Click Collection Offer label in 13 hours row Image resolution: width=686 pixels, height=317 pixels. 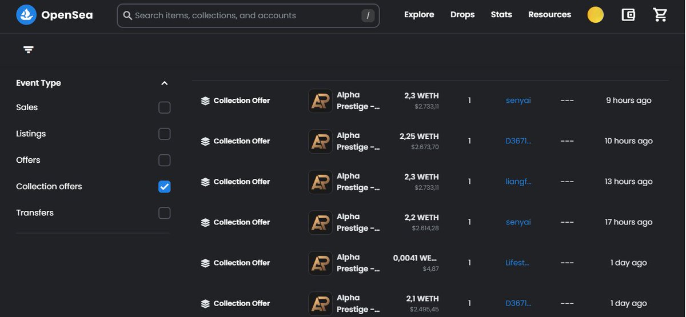[242, 182]
